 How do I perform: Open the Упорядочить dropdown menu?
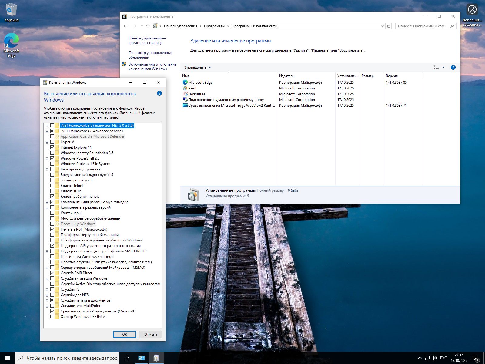(x=198, y=67)
